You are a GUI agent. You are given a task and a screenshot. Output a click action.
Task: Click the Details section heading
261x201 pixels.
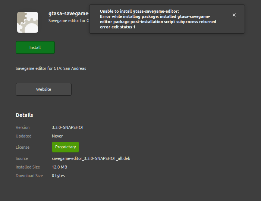[24, 115]
